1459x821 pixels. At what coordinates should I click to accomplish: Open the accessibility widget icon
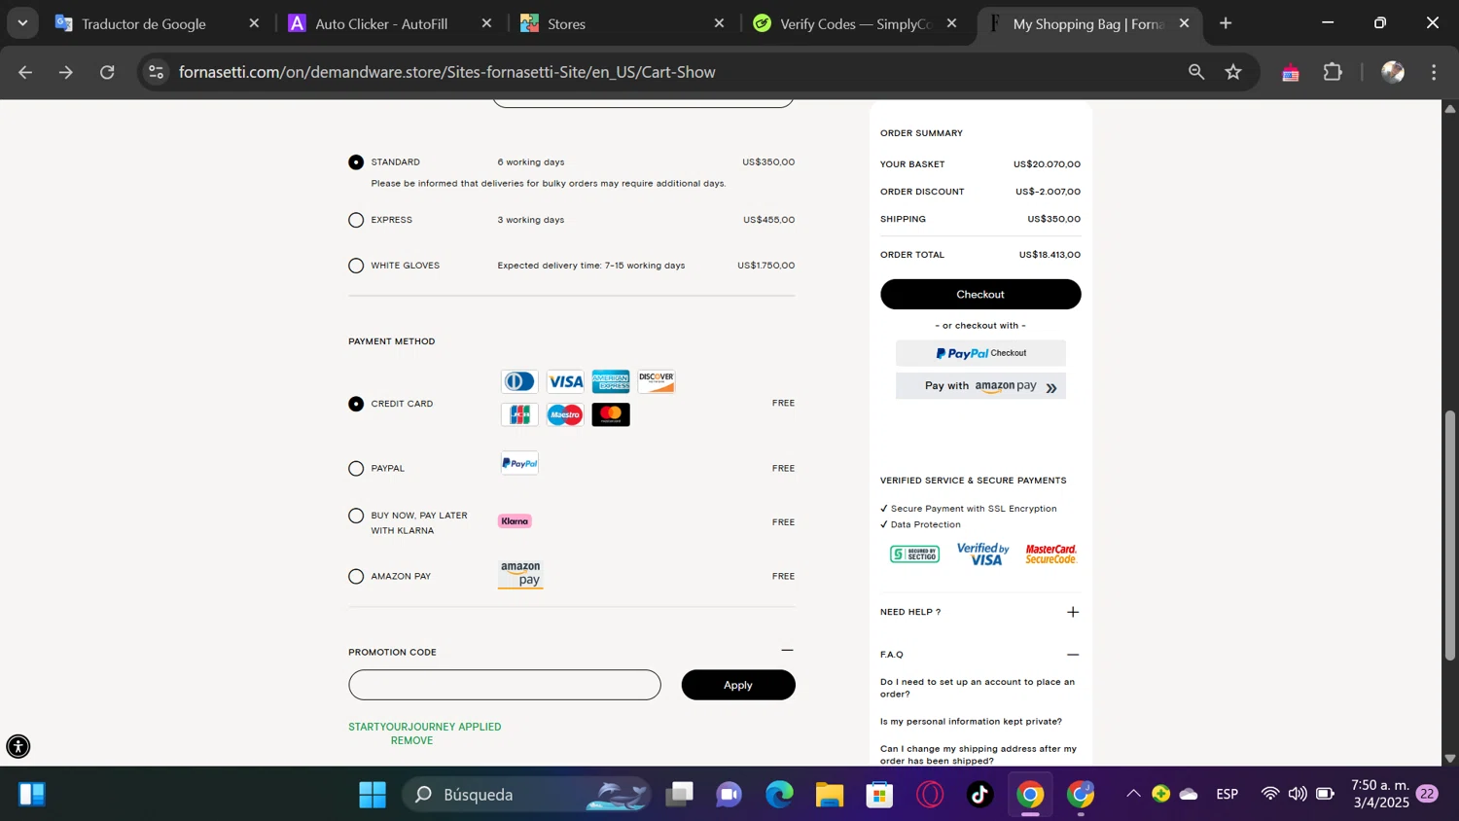18,746
